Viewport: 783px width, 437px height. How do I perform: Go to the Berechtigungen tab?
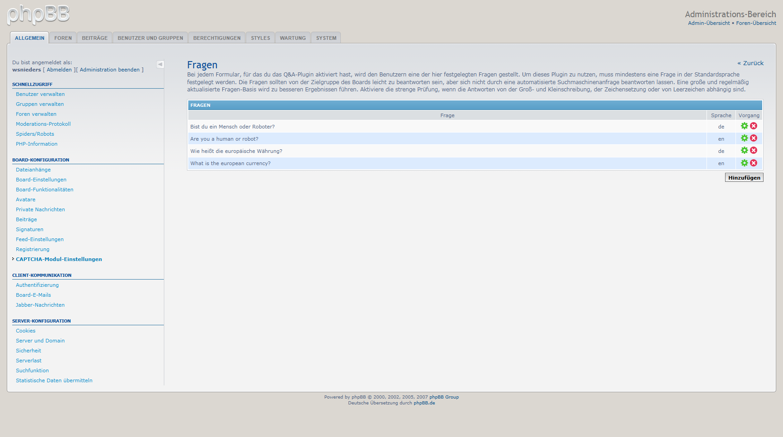point(217,38)
